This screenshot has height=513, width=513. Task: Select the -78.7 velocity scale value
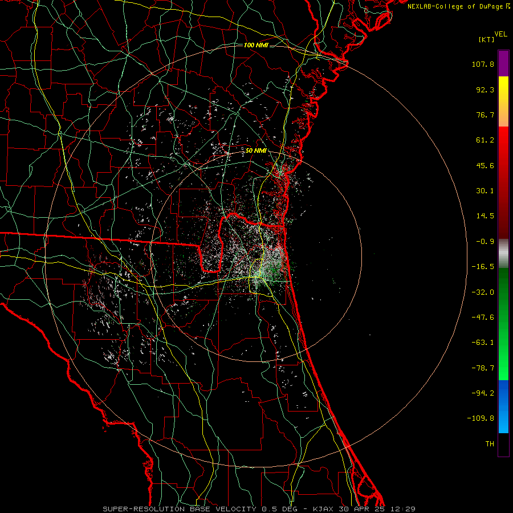(x=483, y=368)
